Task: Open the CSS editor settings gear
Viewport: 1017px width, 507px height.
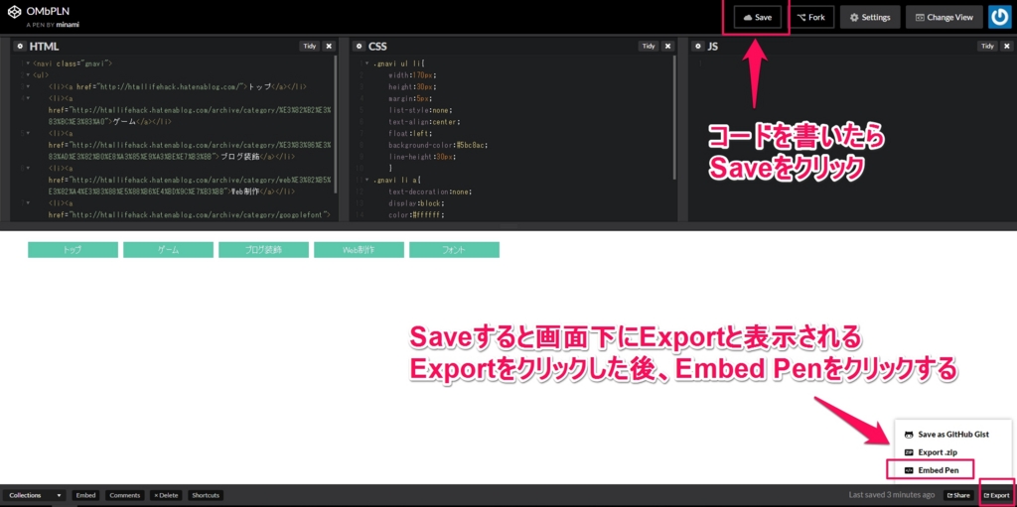Action: pyautogui.click(x=358, y=46)
